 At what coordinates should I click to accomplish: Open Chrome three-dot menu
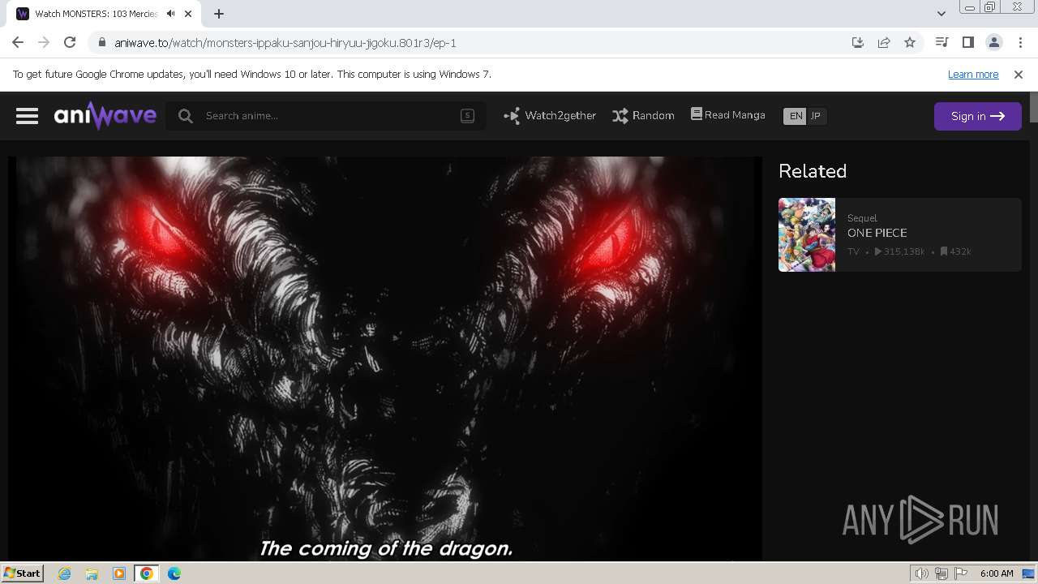[1020, 42]
